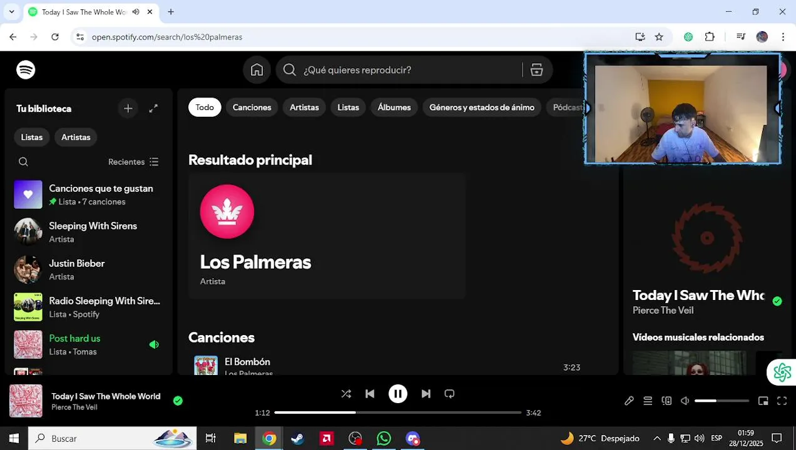Go to Spotify Home (house icon)
Viewport: 796px width, 450px height.
point(257,70)
